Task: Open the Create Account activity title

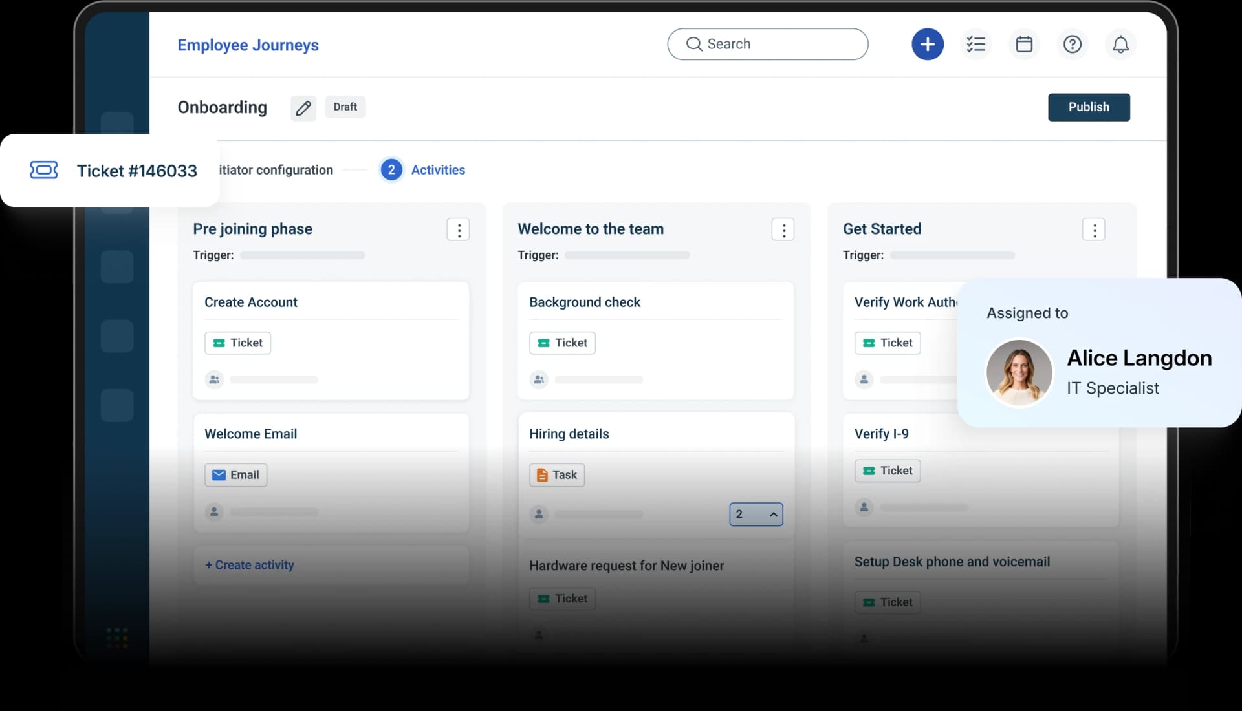Action: click(251, 302)
